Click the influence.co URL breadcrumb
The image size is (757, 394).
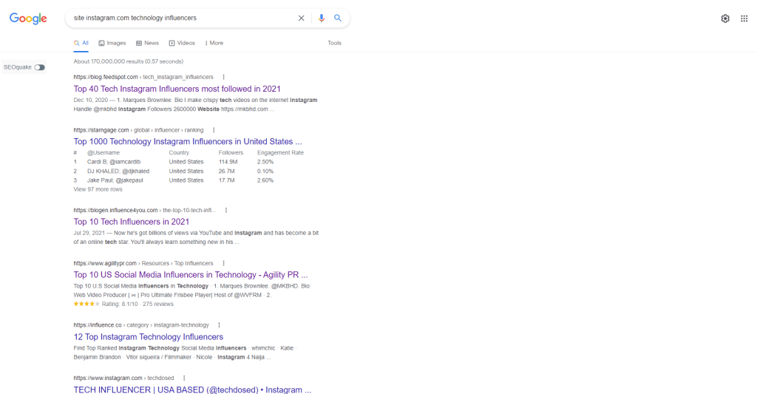(141, 325)
